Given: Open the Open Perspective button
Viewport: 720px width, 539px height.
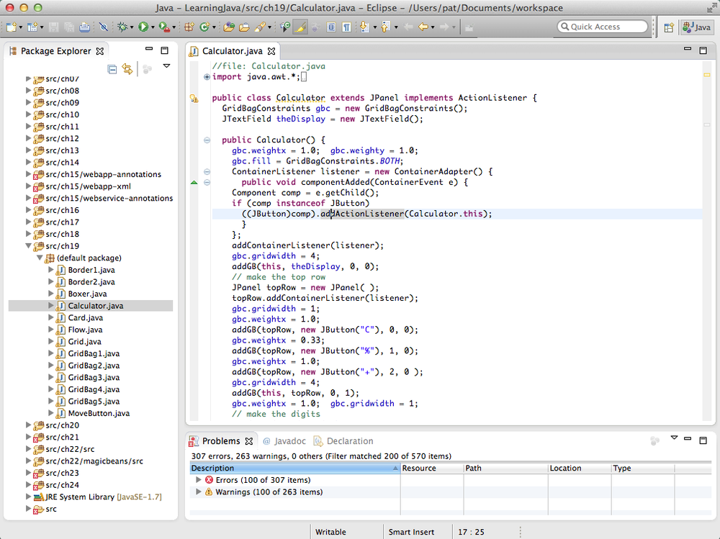Looking at the screenshot, I should pyautogui.click(x=669, y=27).
